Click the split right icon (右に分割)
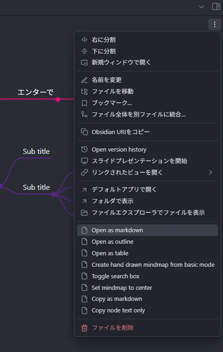This screenshot has width=223, height=352. (84, 40)
